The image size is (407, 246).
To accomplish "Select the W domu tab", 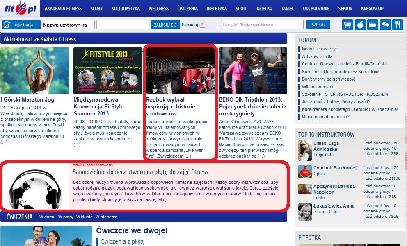I will pyautogui.click(x=47, y=217).
